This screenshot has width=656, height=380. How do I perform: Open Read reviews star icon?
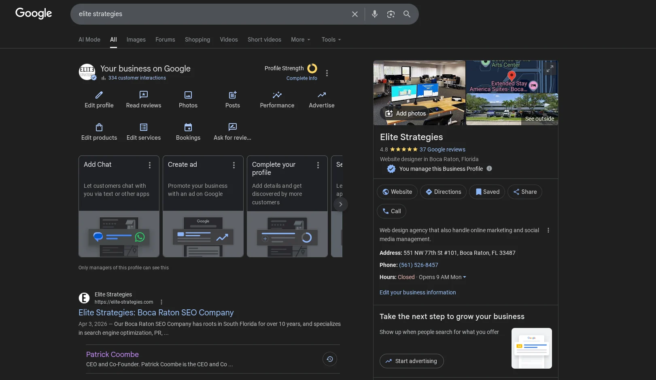point(144,95)
